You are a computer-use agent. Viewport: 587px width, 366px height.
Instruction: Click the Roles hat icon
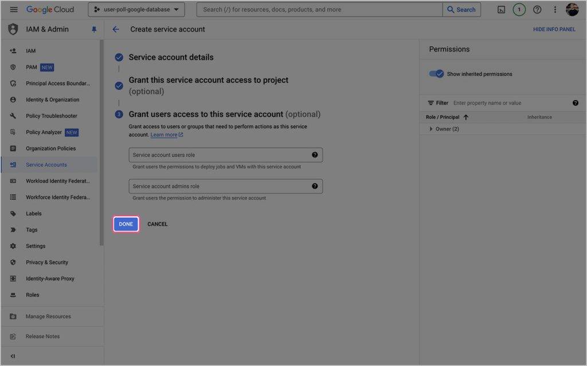tap(13, 295)
